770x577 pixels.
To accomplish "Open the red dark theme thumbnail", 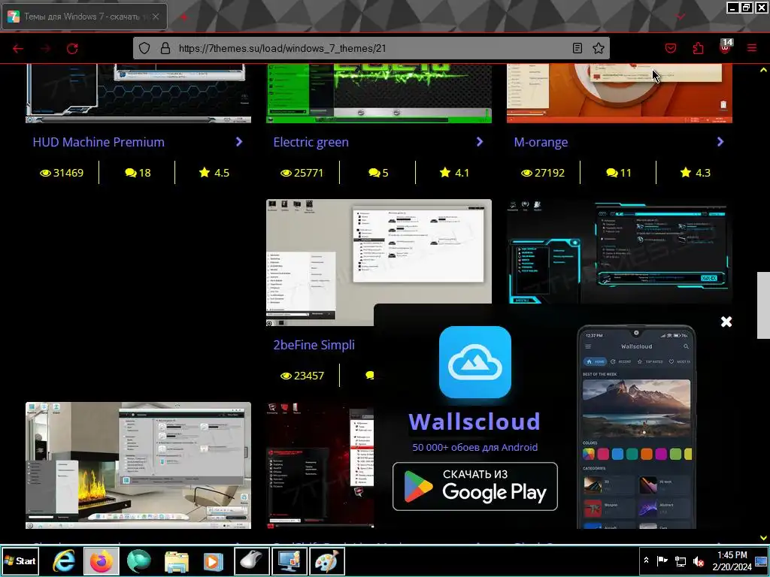I will click(x=320, y=465).
